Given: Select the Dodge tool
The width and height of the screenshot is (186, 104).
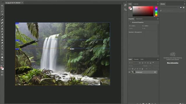Looking at the screenshot, I should point(2,43).
